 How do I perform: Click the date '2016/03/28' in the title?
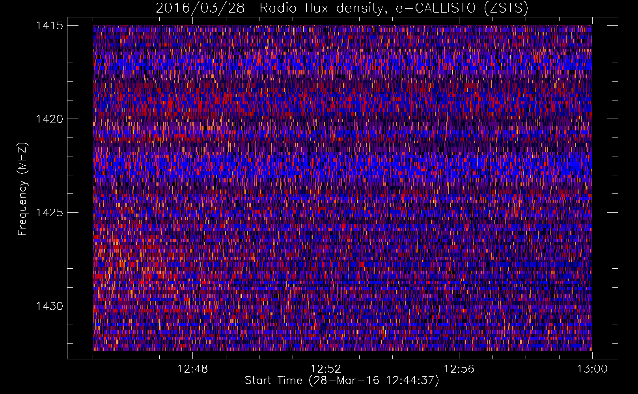tap(200, 8)
